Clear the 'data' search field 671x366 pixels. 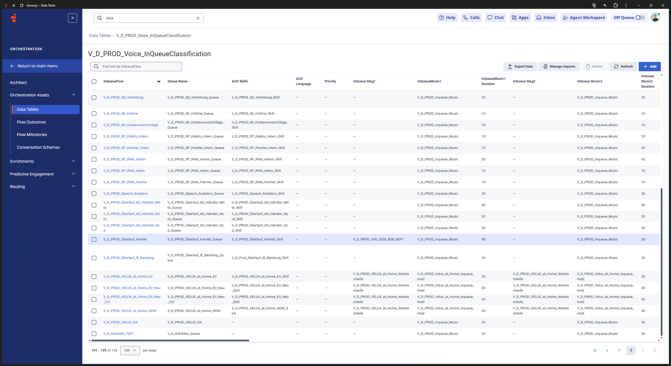(198, 18)
